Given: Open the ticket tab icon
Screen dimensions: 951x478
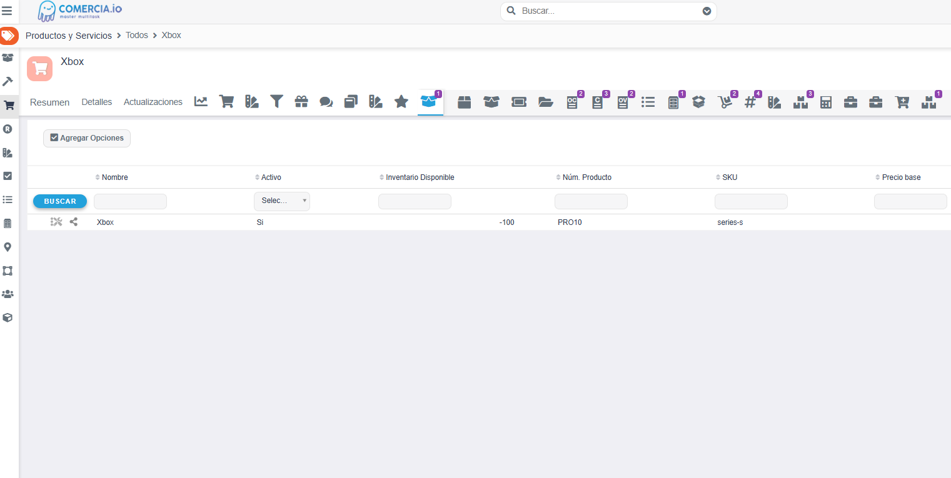Looking at the screenshot, I should 519,102.
